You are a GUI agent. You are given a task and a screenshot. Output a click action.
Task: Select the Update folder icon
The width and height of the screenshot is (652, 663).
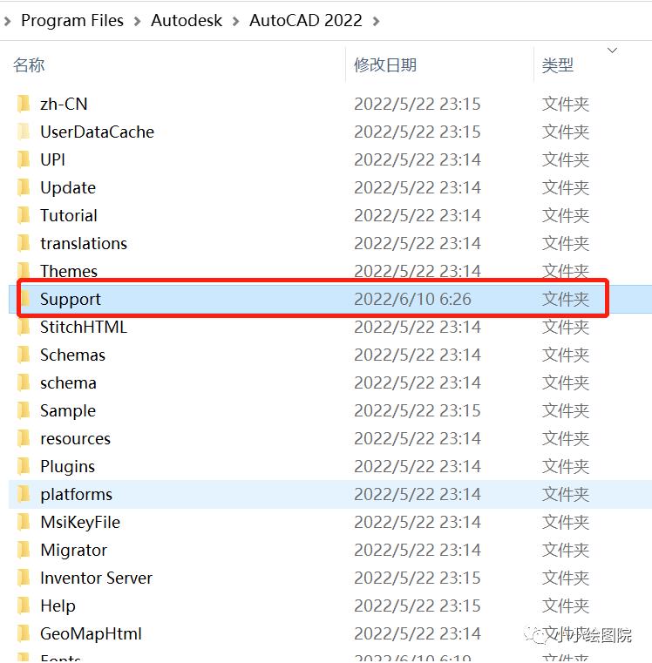[x=24, y=187]
